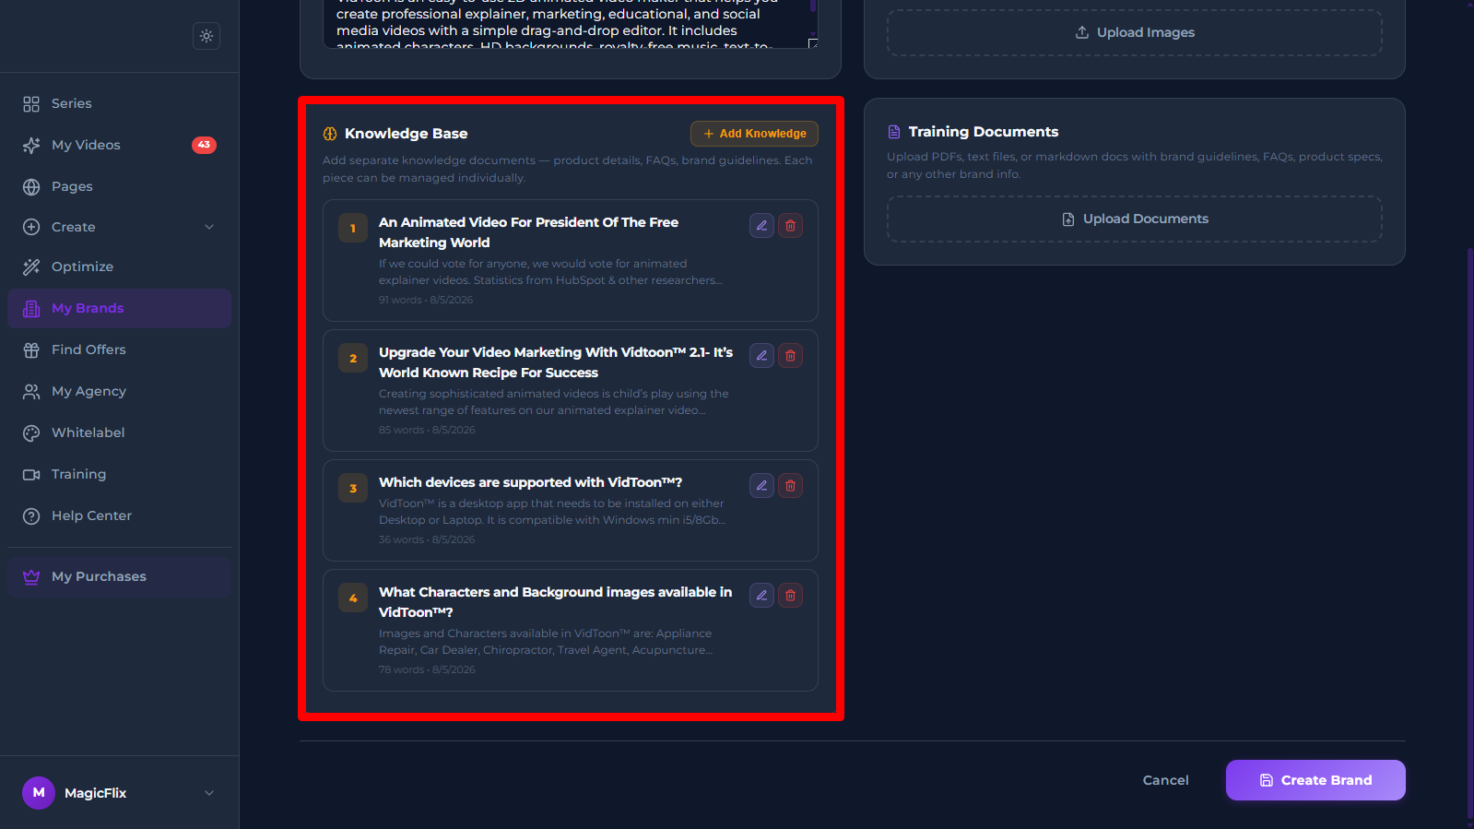The image size is (1474, 829).
Task: Click the Create plus-circle icon
Action: coord(31,227)
